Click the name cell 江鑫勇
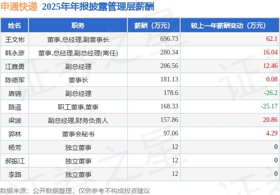 tap(15, 67)
